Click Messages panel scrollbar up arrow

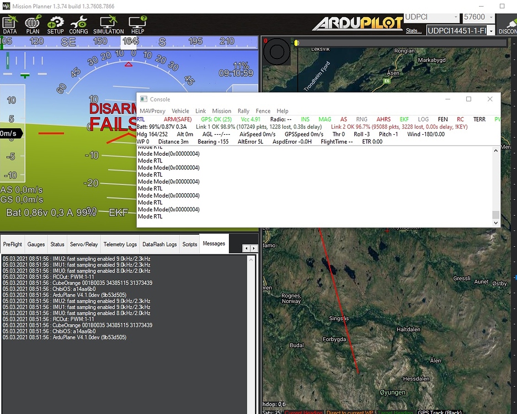click(x=251, y=259)
